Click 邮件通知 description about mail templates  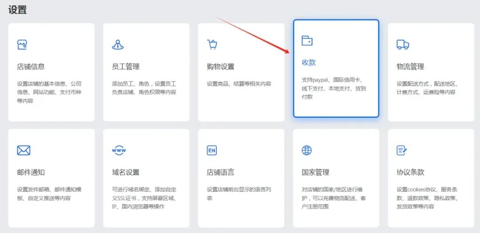[x=49, y=194]
